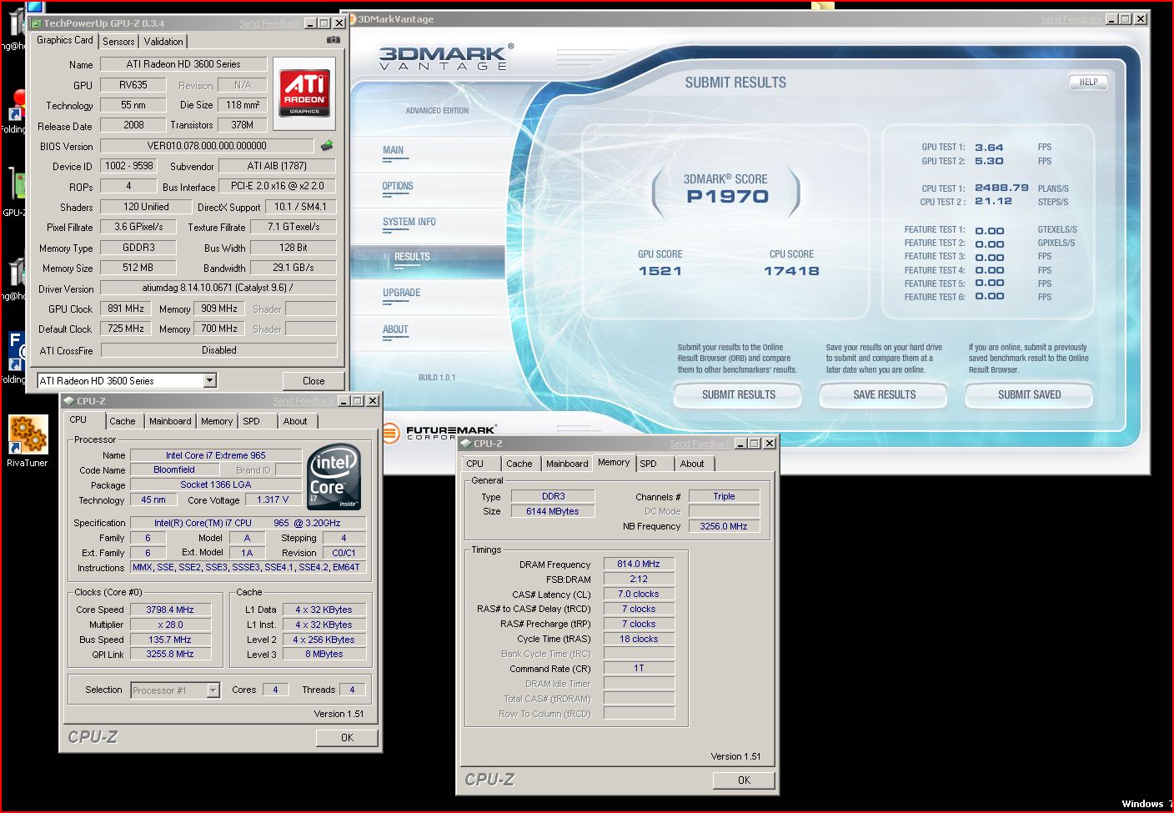Click Send Feedback link in 3DMark Vantage title bar

tap(1071, 19)
